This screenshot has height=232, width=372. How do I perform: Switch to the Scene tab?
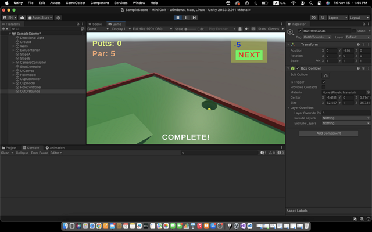95,24
